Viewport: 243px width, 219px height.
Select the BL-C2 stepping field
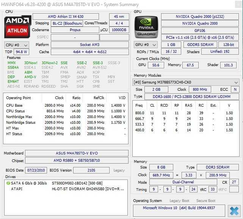click(67, 23)
